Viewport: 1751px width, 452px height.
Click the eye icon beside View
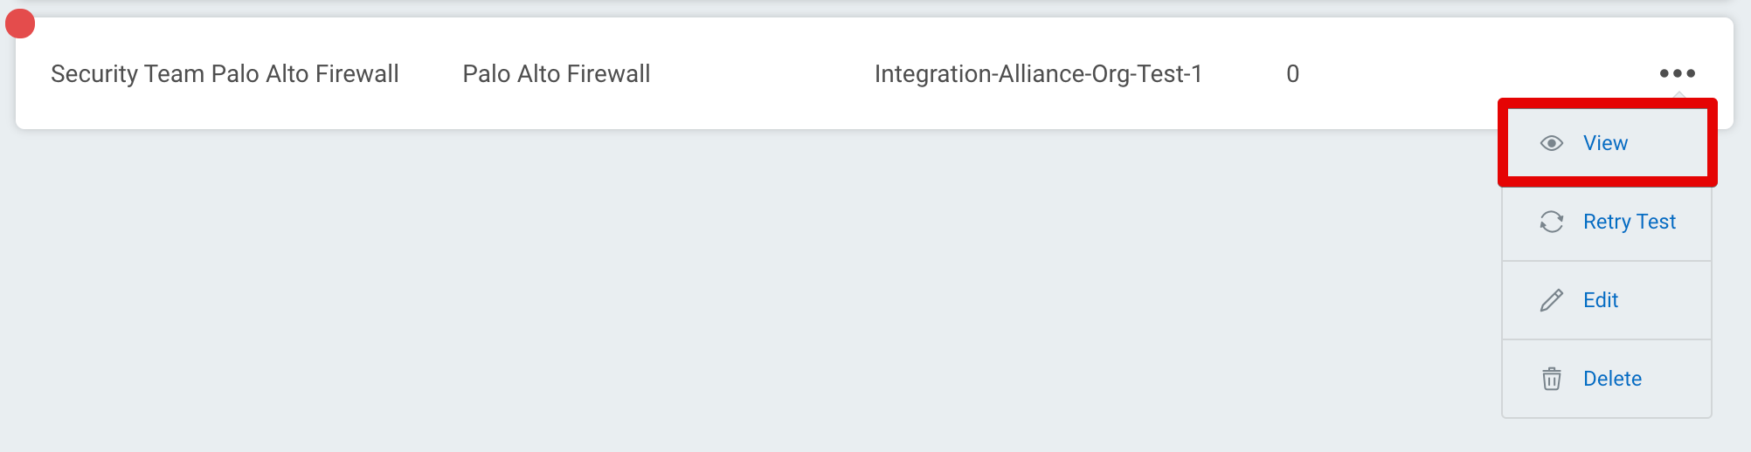[1551, 143]
